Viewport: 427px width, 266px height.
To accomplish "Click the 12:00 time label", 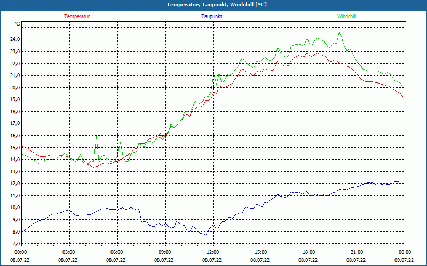I will (x=212, y=252).
